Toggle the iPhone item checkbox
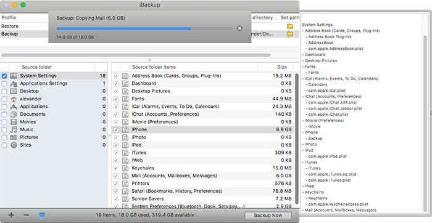The image size is (432, 223). pyautogui.click(x=116, y=129)
